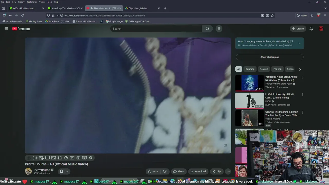Switch to Clips - Google Drive tab

pos(142,8)
